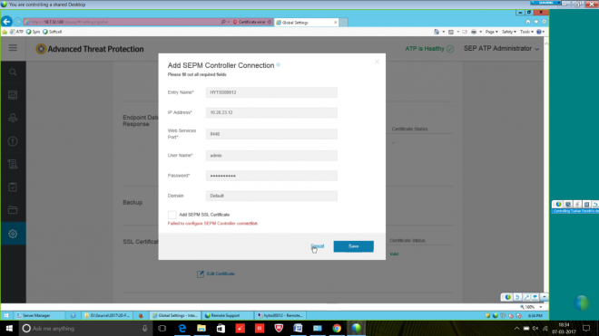Click the search icon in sidebar
599x336 pixels.
click(x=13, y=72)
